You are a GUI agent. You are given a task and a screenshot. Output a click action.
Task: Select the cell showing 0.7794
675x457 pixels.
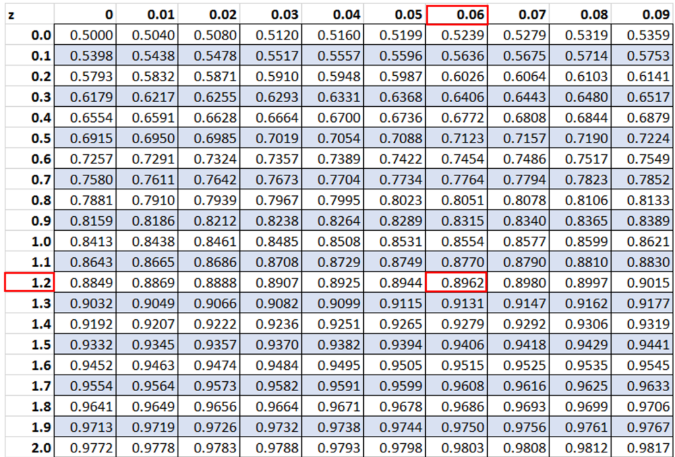[x=519, y=179]
